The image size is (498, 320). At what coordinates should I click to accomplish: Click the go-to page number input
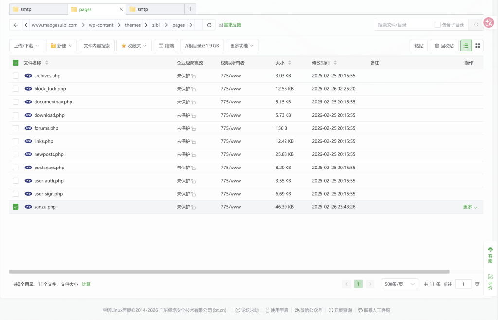463,284
